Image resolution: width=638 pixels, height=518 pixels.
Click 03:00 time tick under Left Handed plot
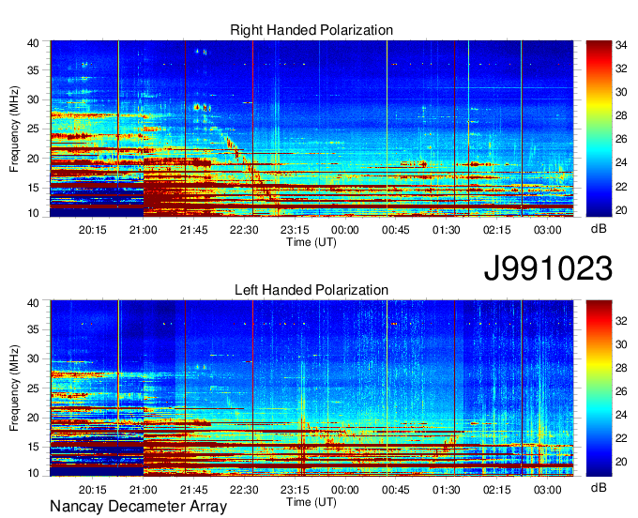547,490
